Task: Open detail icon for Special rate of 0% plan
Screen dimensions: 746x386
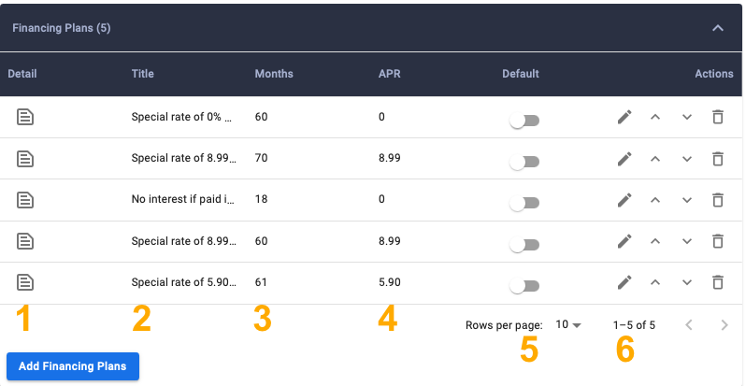Action: click(25, 117)
